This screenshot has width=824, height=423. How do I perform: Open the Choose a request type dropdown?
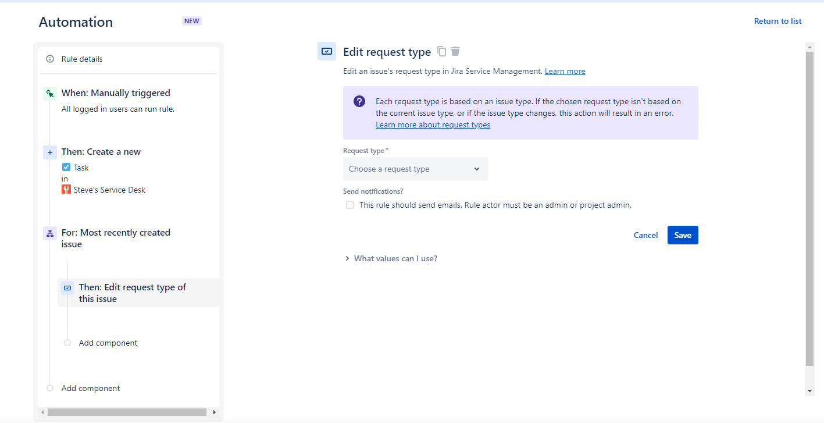pyautogui.click(x=415, y=169)
